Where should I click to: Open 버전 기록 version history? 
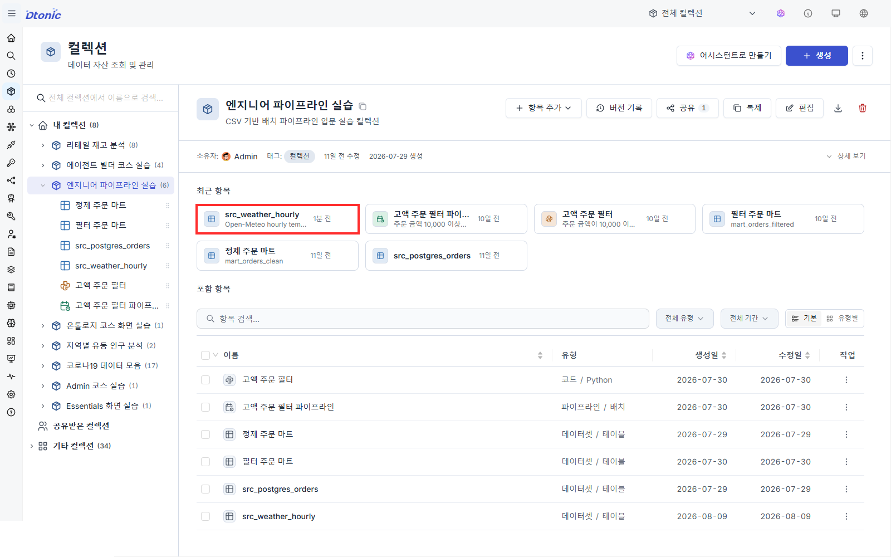619,108
